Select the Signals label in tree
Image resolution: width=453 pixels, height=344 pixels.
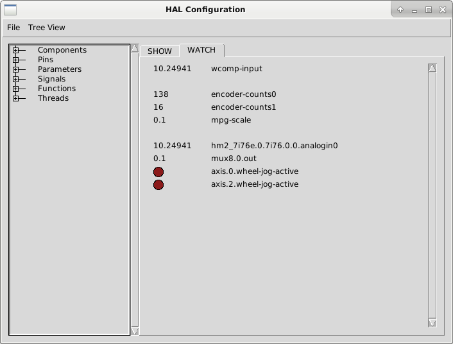52,79
